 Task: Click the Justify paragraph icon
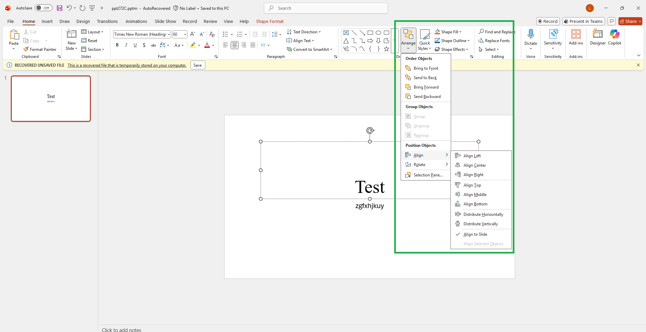point(253,45)
